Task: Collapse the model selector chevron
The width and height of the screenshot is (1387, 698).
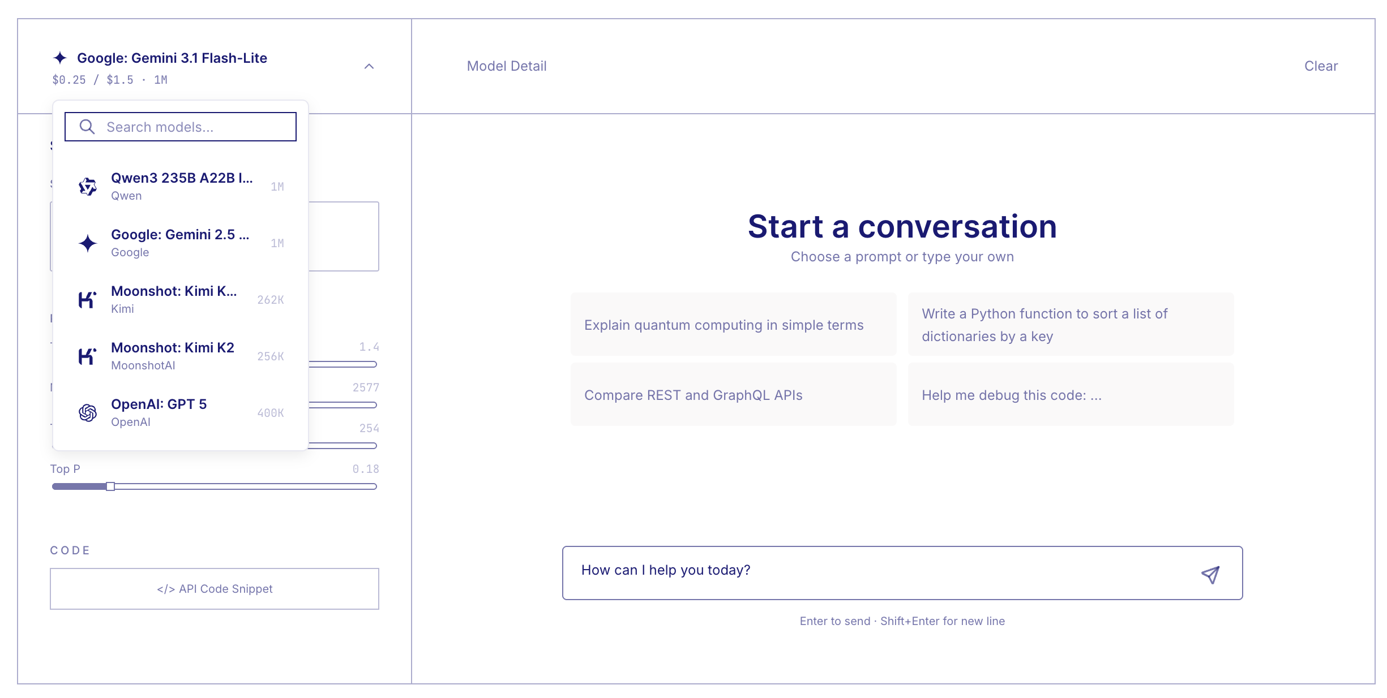Action: [x=369, y=67]
